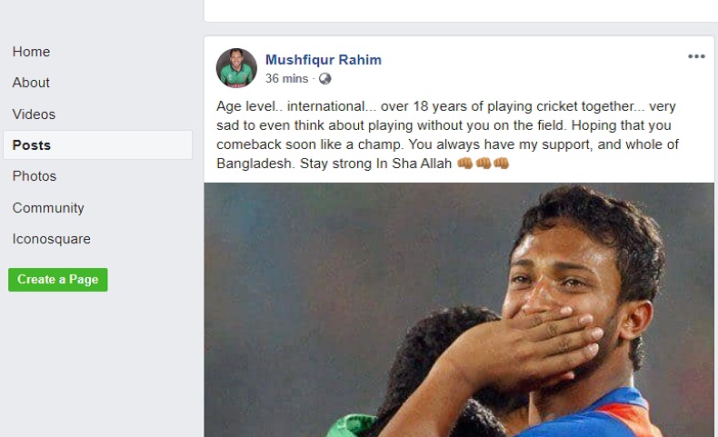Navigate to the Community section
Screen dimensions: 718x437
pyautogui.click(x=48, y=208)
